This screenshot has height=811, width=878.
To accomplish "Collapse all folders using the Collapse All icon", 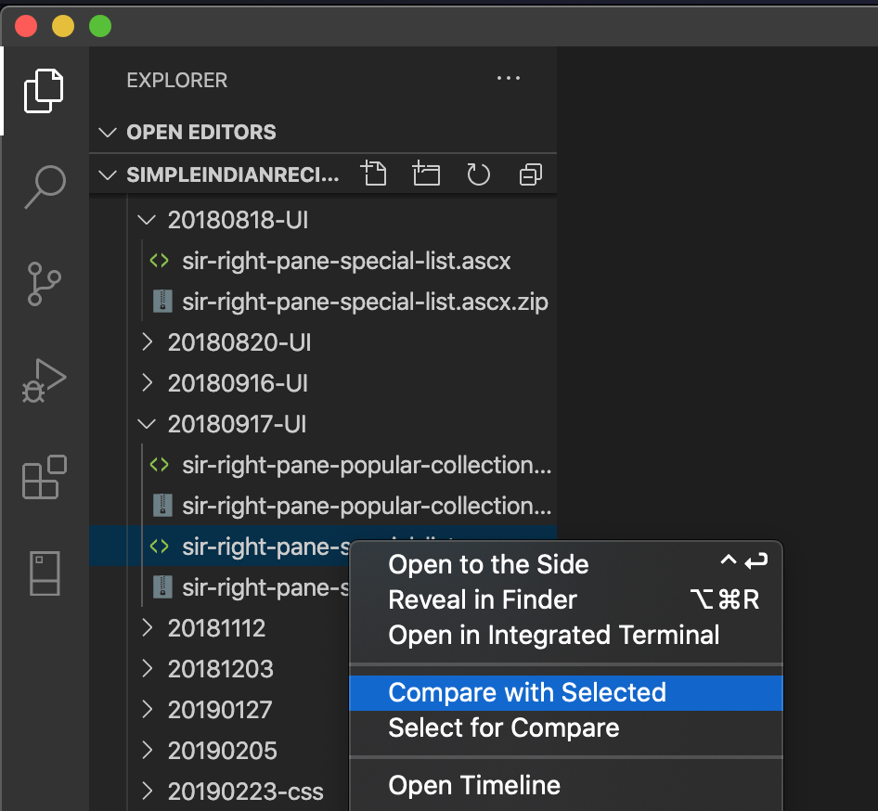I will (530, 174).
